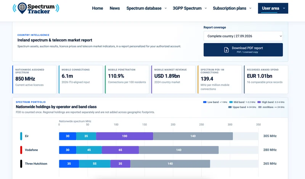Click the 850 MHz assigned spectrum card
Viewport: 305px width, 179px height.
pos(34,80)
